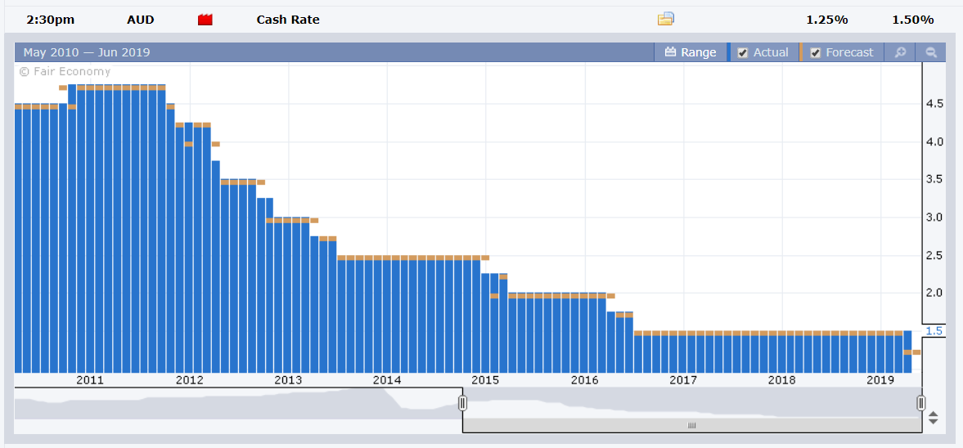Click the left handle of the range slider
Image resolution: width=963 pixels, height=448 pixels.
[x=462, y=403]
